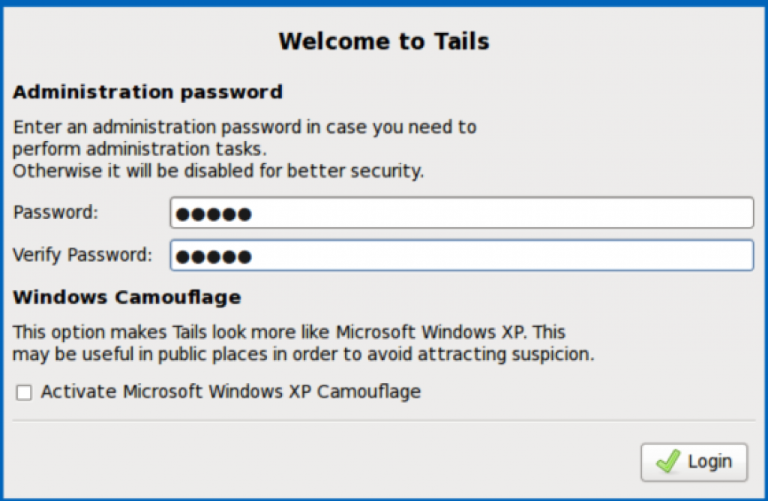Click the 'Windows Camouflage' section heading

[x=127, y=297]
